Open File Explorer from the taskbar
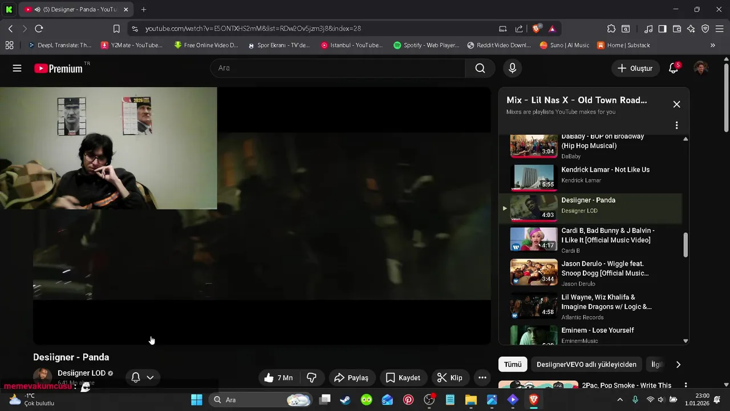 [x=471, y=400]
